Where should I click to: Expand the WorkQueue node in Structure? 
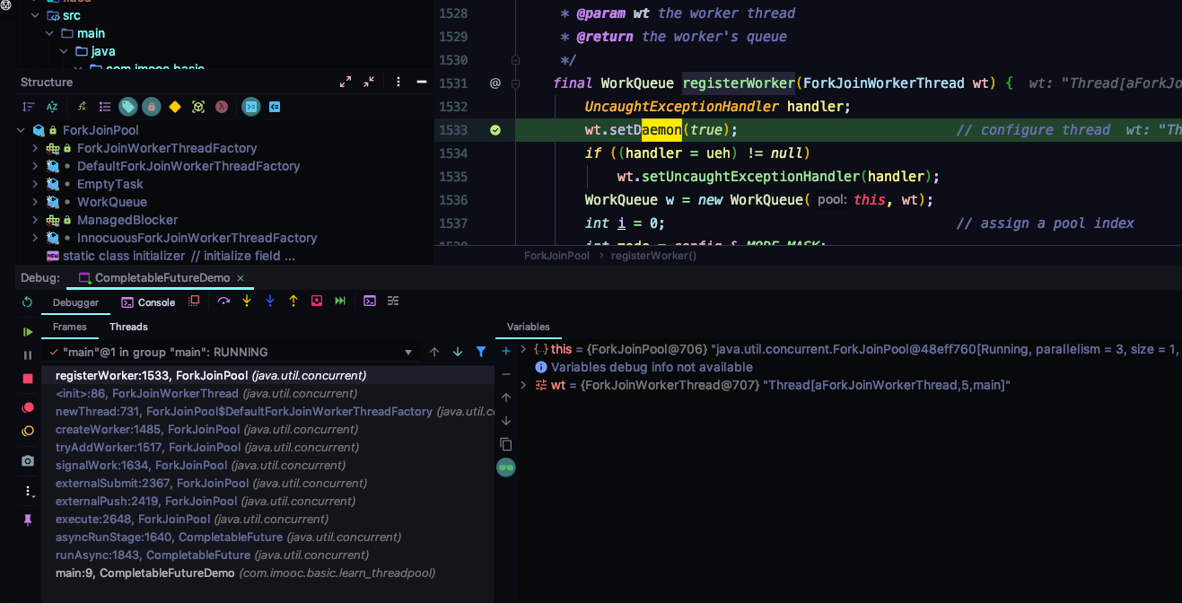pos(35,202)
